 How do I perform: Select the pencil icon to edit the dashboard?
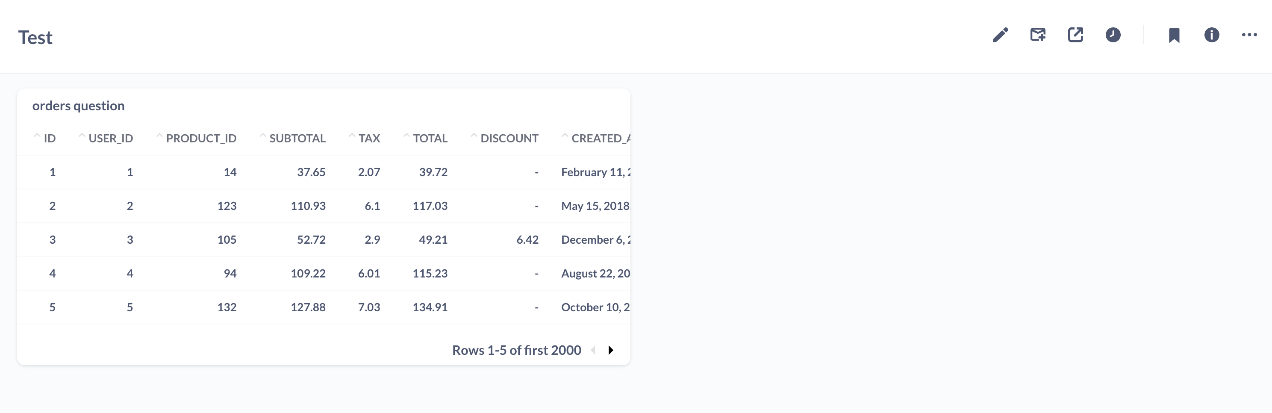coord(1001,35)
